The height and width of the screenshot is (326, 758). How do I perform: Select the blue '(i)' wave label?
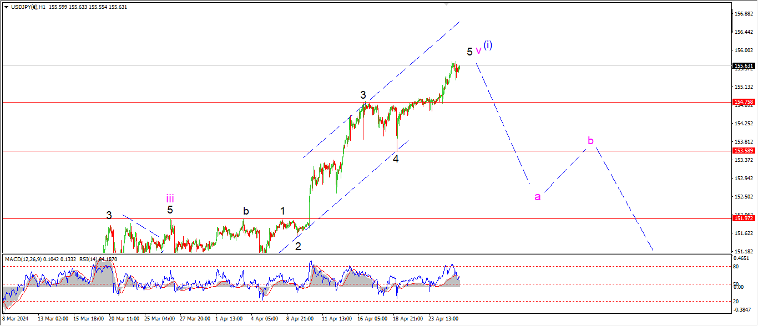488,45
